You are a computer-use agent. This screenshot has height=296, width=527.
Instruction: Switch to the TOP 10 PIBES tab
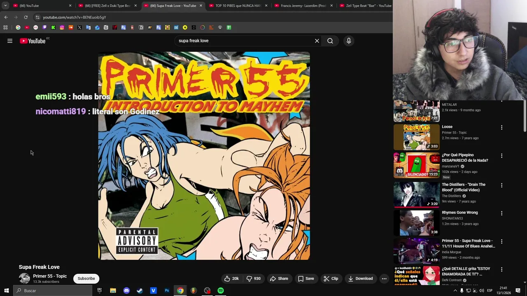coord(239,6)
